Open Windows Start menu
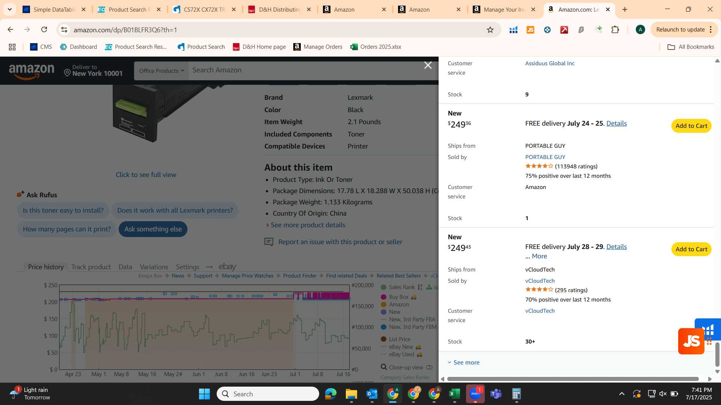This screenshot has width=721, height=405. tap(204, 394)
